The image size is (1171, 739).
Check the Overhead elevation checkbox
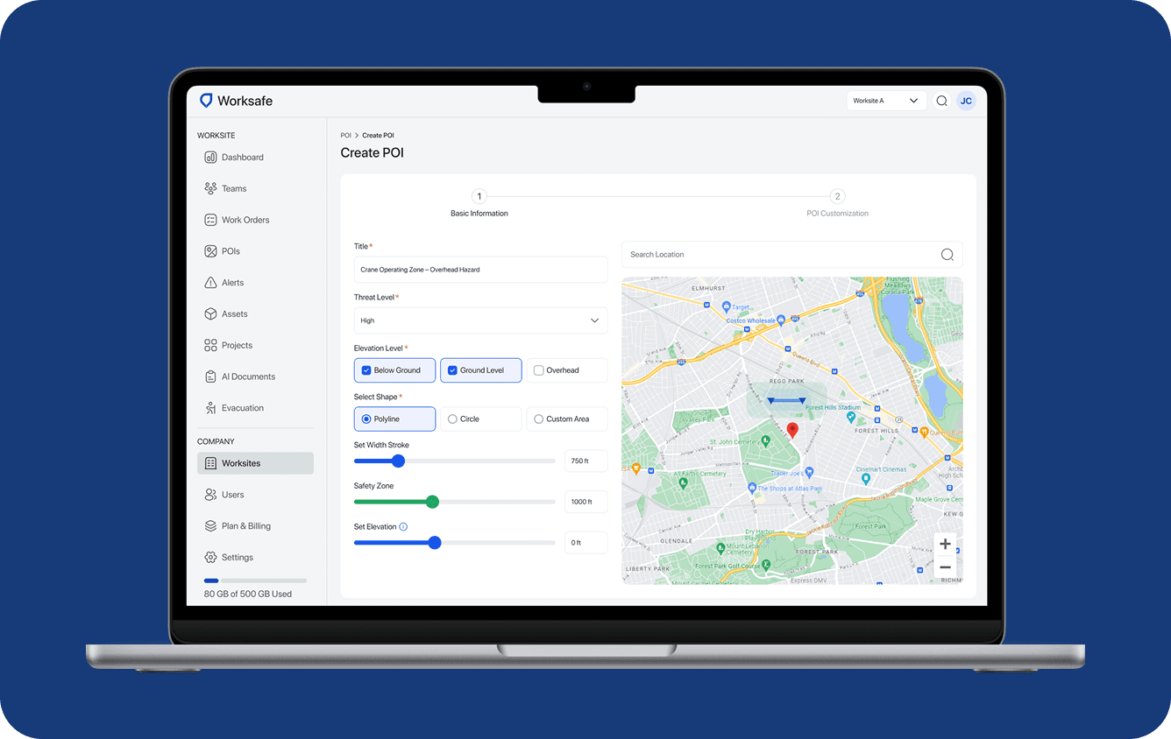pyautogui.click(x=538, y=370)
